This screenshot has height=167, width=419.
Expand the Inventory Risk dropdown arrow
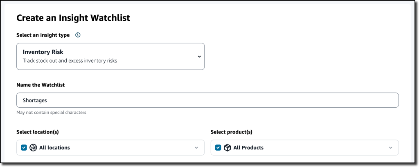[199, 56]
